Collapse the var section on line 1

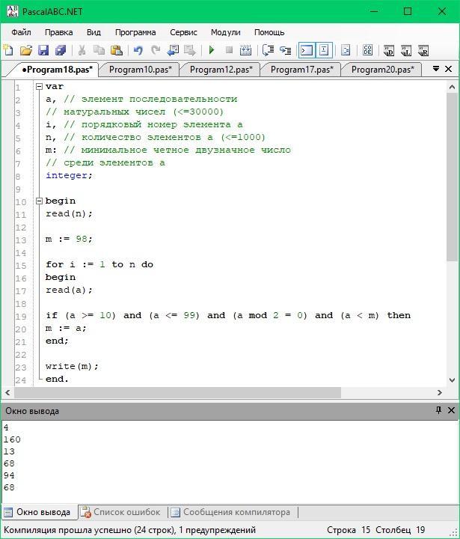(39, 87)
